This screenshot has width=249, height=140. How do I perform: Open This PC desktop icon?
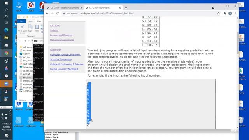pyautogui.click(x=19, y=6)
